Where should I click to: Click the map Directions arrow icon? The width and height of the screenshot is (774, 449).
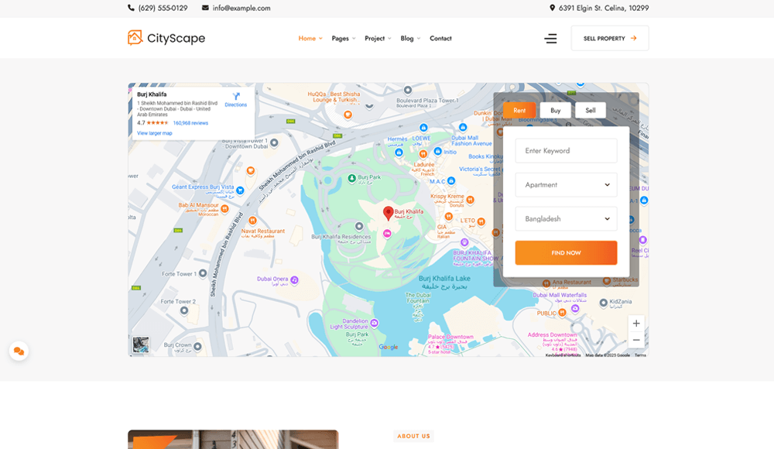coord(236,96)
